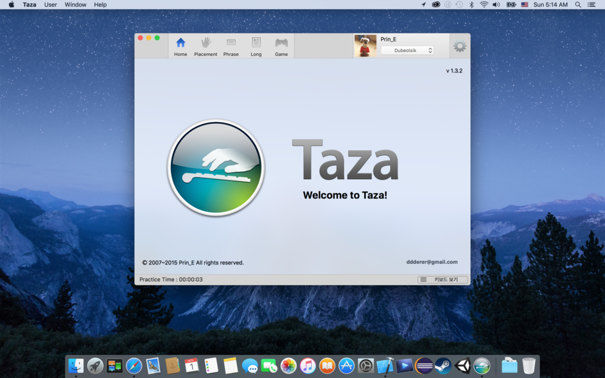This screenshot has width=605, height=378.
Task: Click the 키보드 보기 keyboard view button
Action: (443, 280)
